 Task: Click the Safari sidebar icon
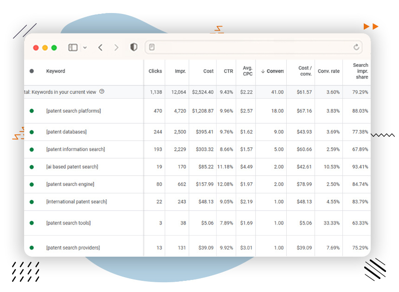tap(72, 47)
